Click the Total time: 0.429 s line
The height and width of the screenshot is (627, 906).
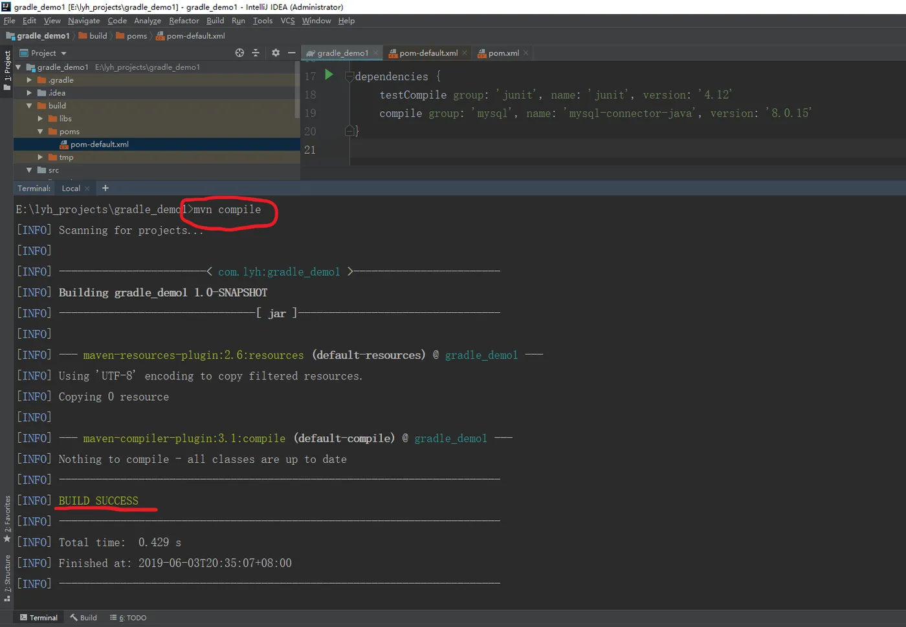point(120,542)
